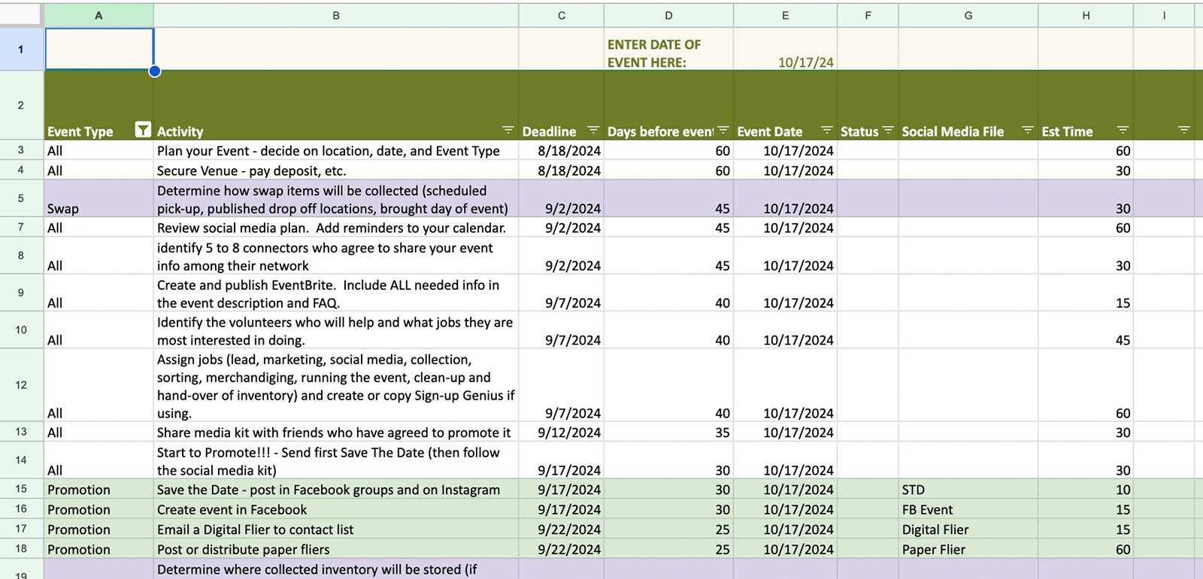Open the Activity column filter
Viewport: 1203px width, 579px height.
click(508, 130)
